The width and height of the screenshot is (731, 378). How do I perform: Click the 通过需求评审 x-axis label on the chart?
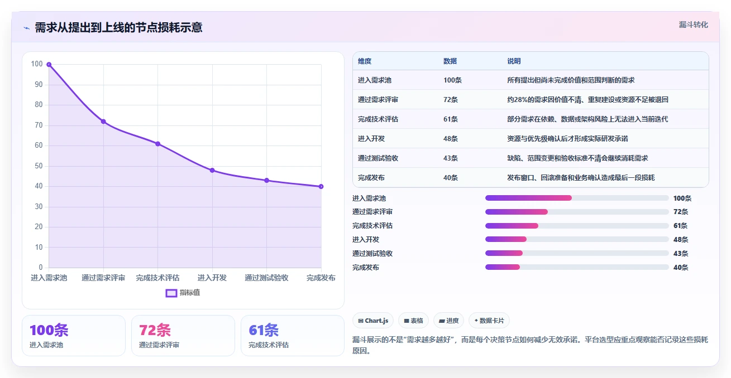(103, 278)
